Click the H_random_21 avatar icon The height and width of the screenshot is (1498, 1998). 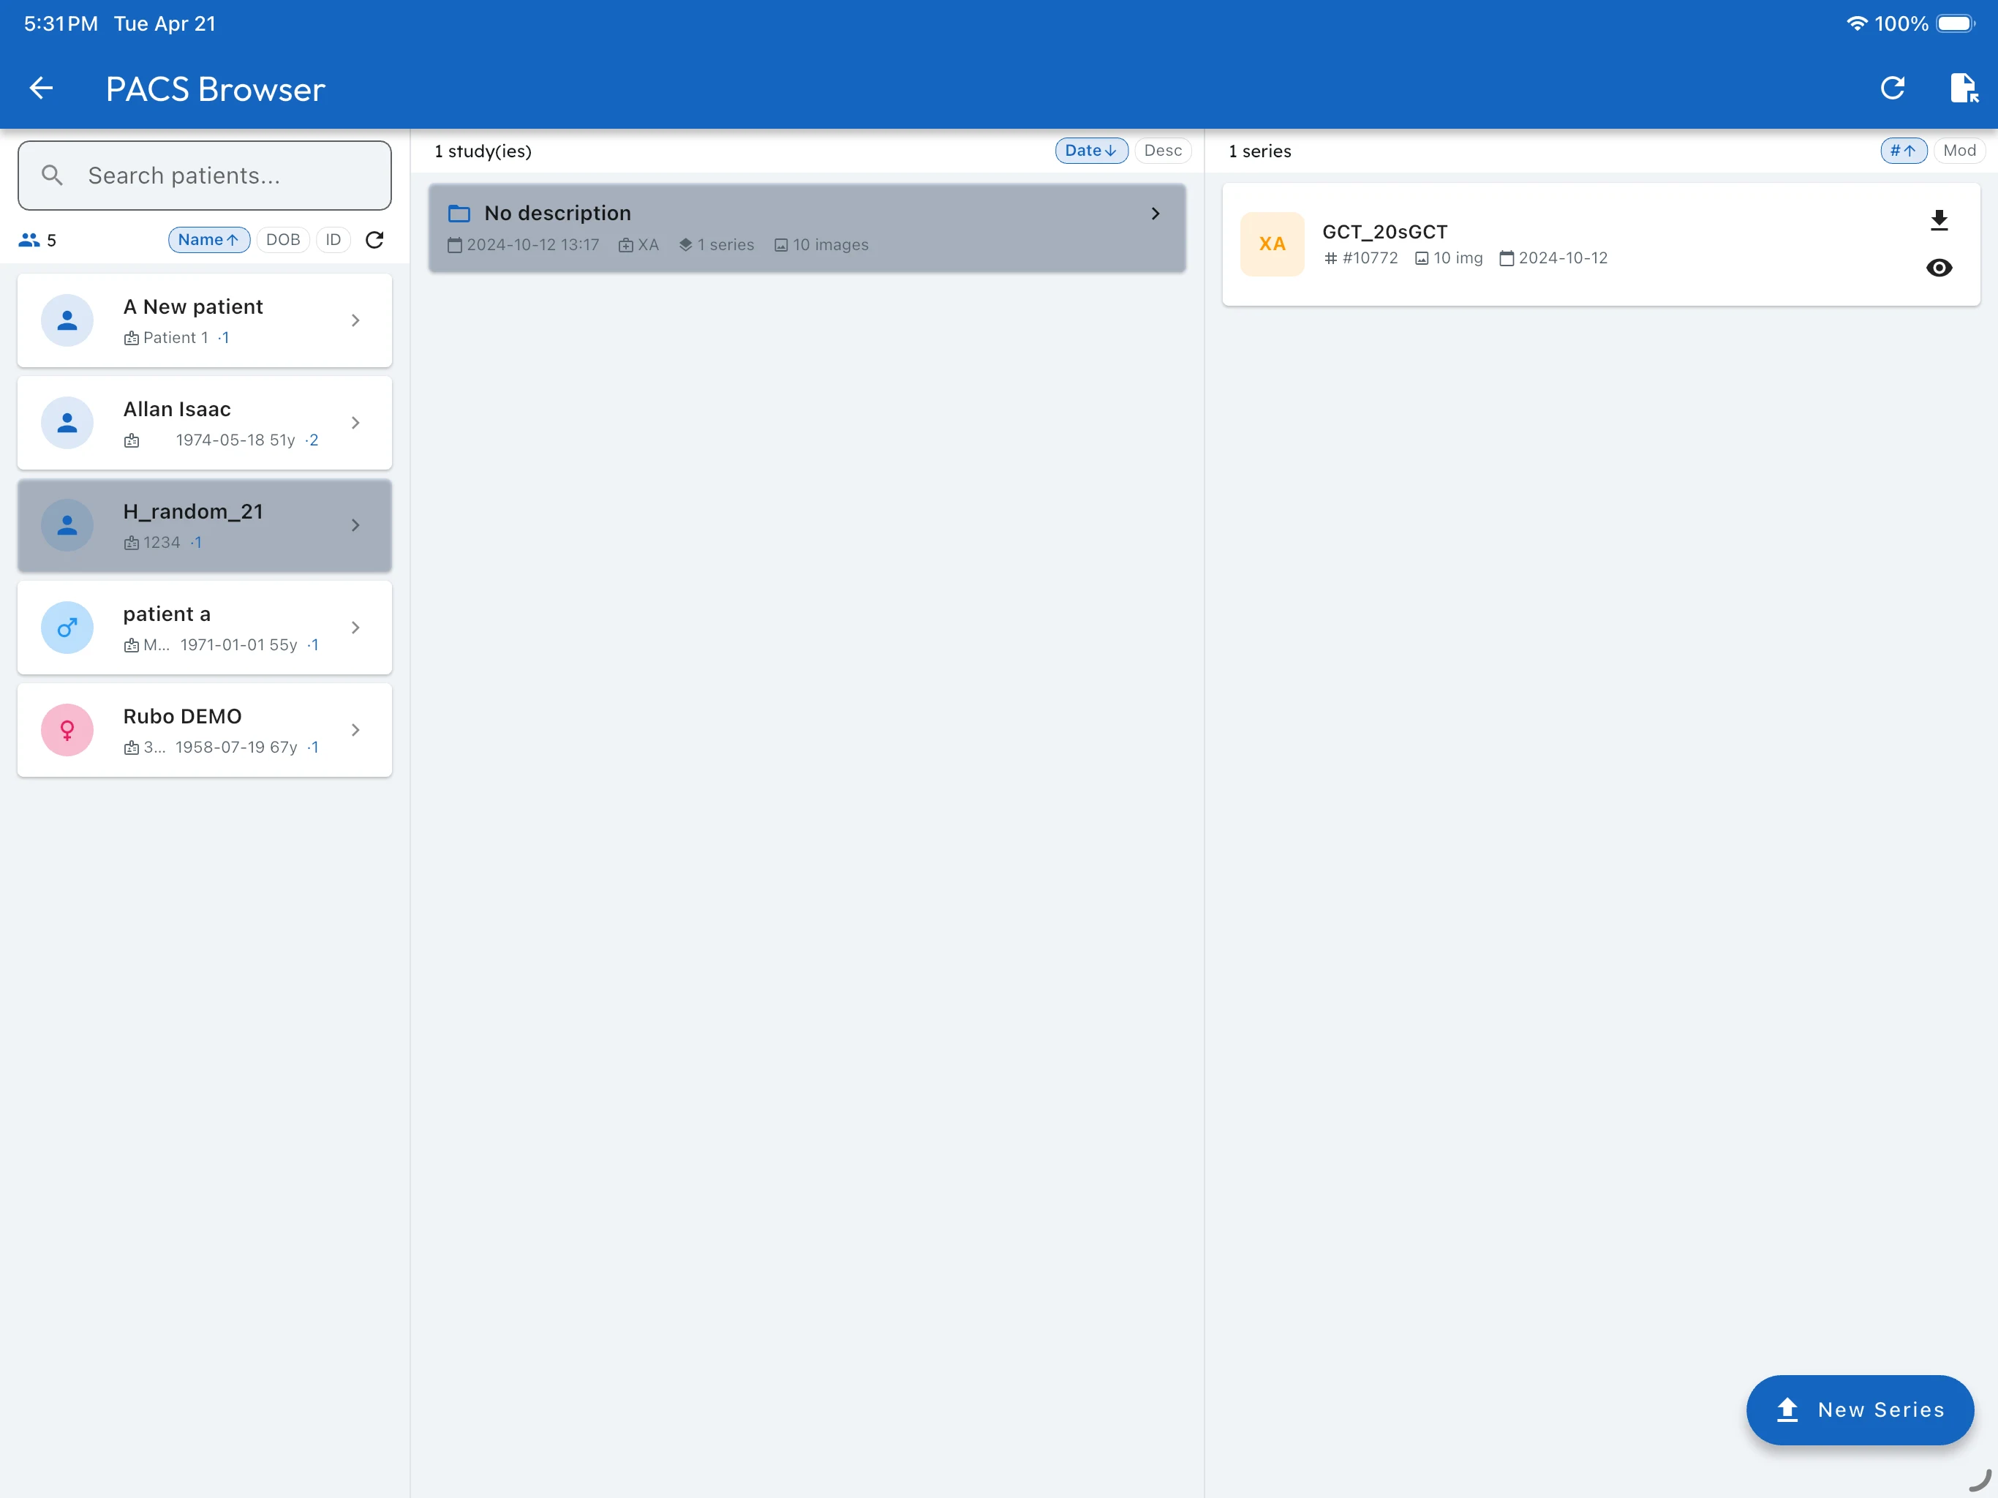coord(68,525)
